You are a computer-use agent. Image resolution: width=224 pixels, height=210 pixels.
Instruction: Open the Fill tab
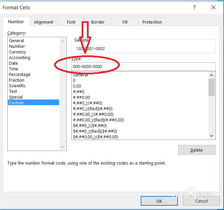point(125,22)
